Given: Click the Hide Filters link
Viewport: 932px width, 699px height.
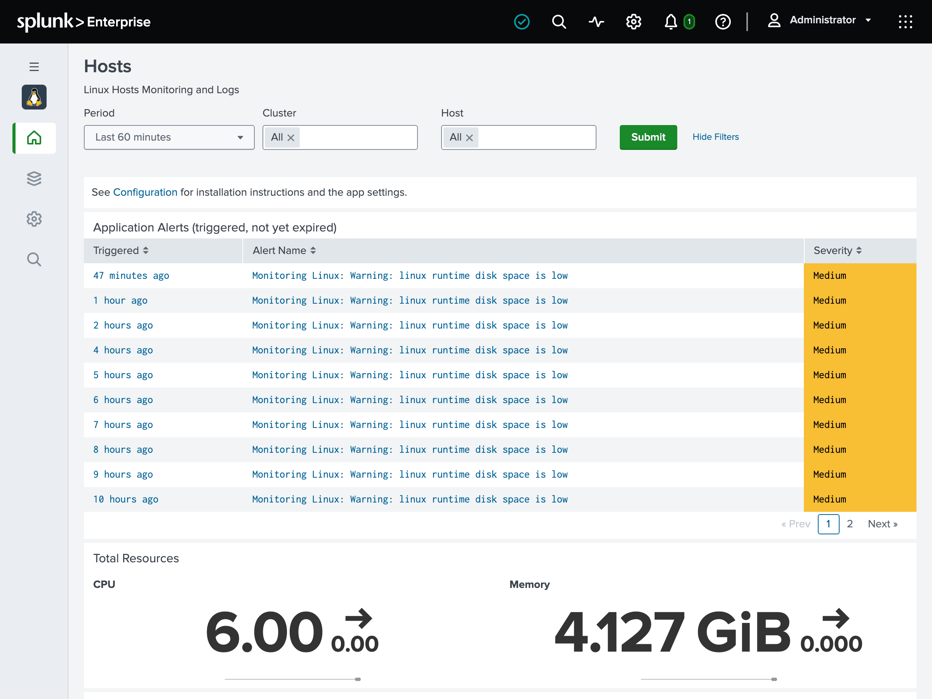Looking at the screenshot, I should 715,137.
